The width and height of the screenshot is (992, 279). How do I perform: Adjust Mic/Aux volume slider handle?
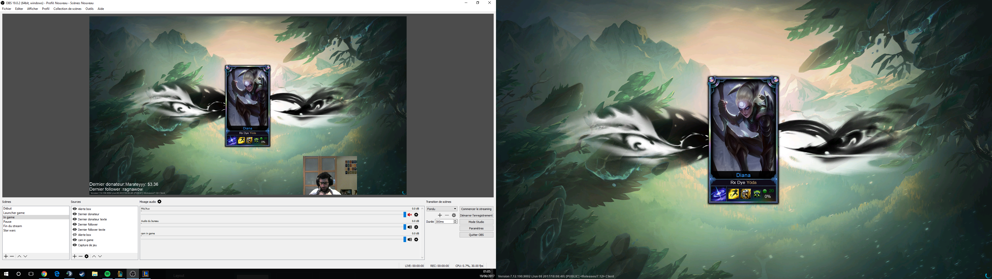tap(405, 215)
